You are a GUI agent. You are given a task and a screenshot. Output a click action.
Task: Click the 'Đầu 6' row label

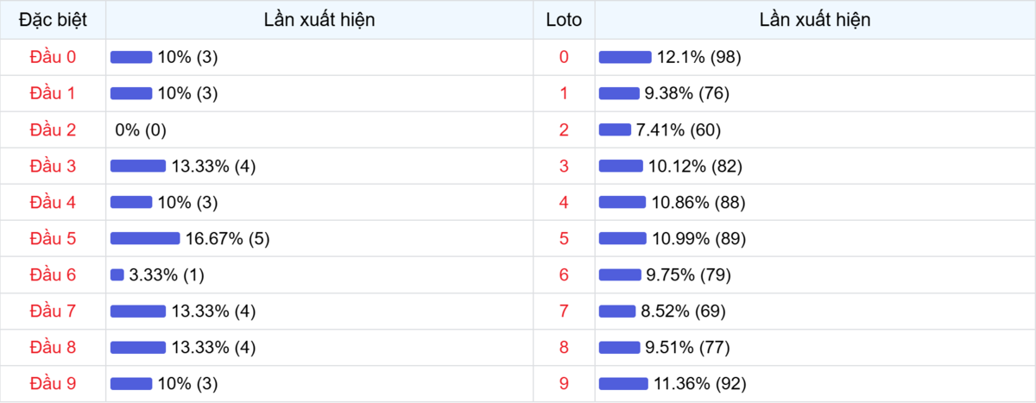pos(53,274)
